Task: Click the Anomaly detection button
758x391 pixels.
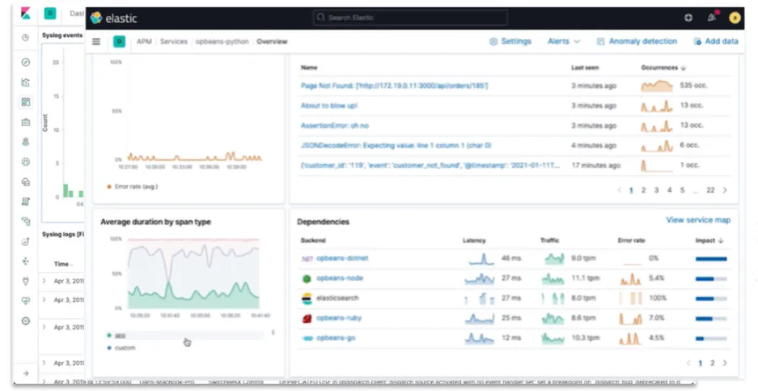Action: (x=637, y=41)
